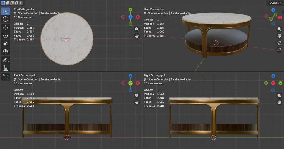Select the Add Cube tool

tap(6, 77)
